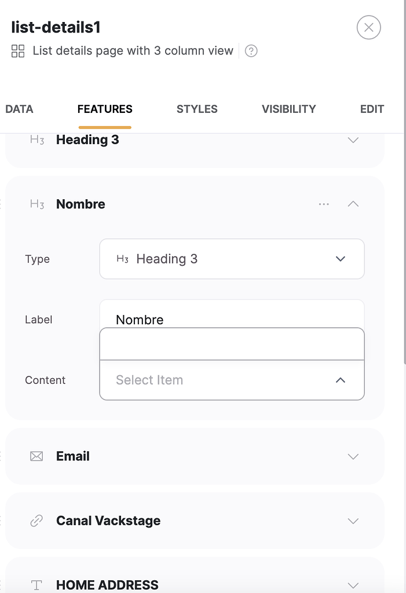Select the EDIT tab
Viewport: 406px width, 593px height.
(x=372, y=109)
